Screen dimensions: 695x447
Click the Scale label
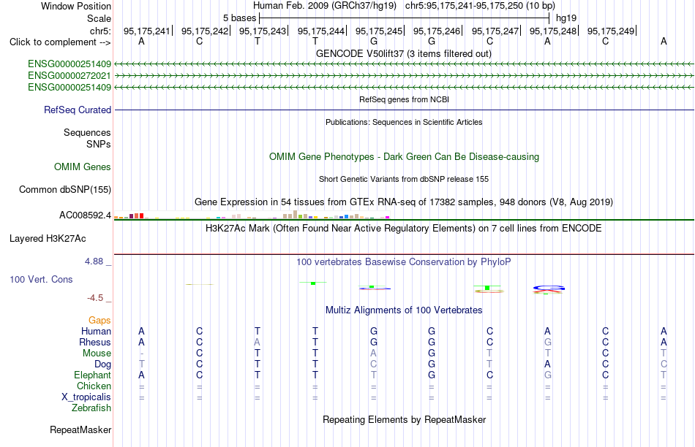(99, 18)
